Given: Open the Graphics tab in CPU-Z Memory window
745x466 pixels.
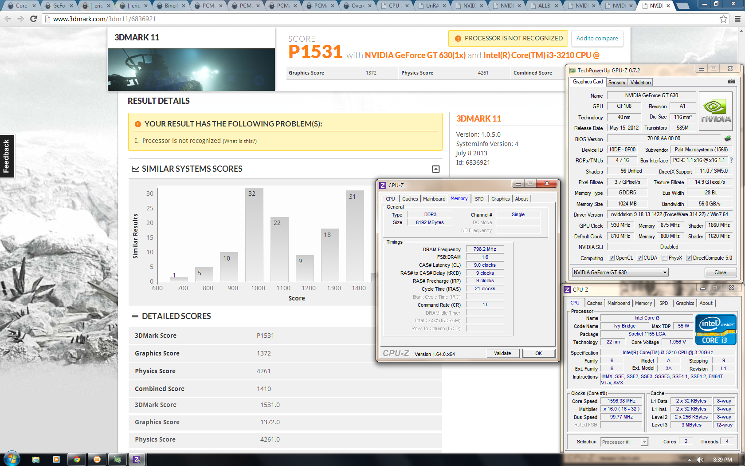Looking at the screenshot, I should 500,199.
